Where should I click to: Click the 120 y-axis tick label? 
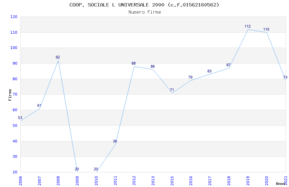coord(14,17)
